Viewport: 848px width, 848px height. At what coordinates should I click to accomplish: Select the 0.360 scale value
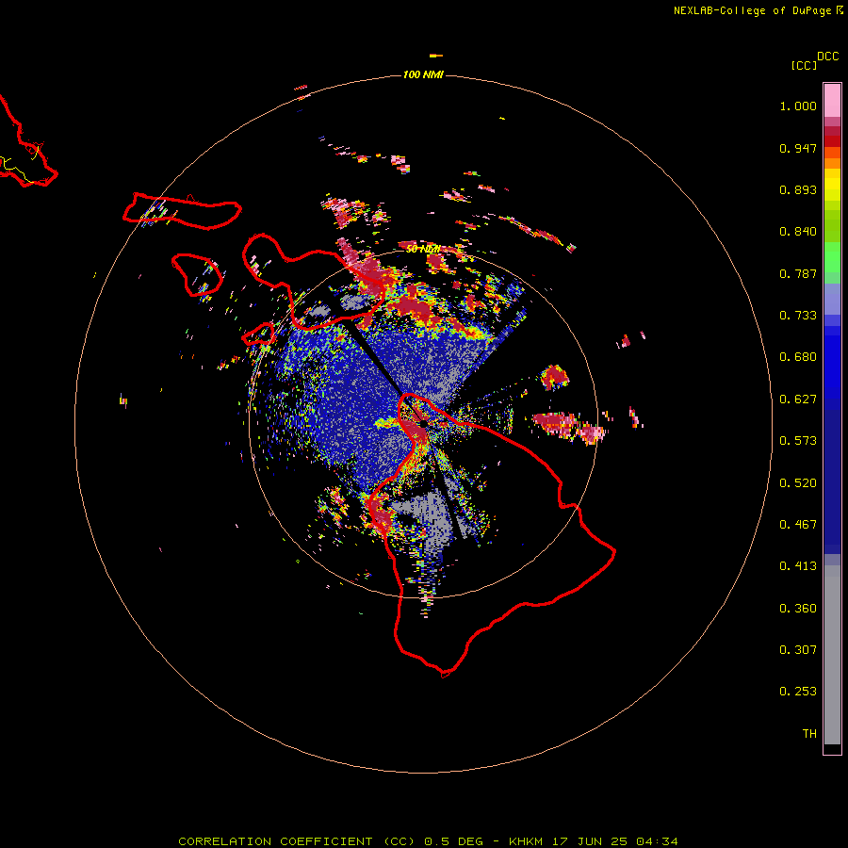798,609
